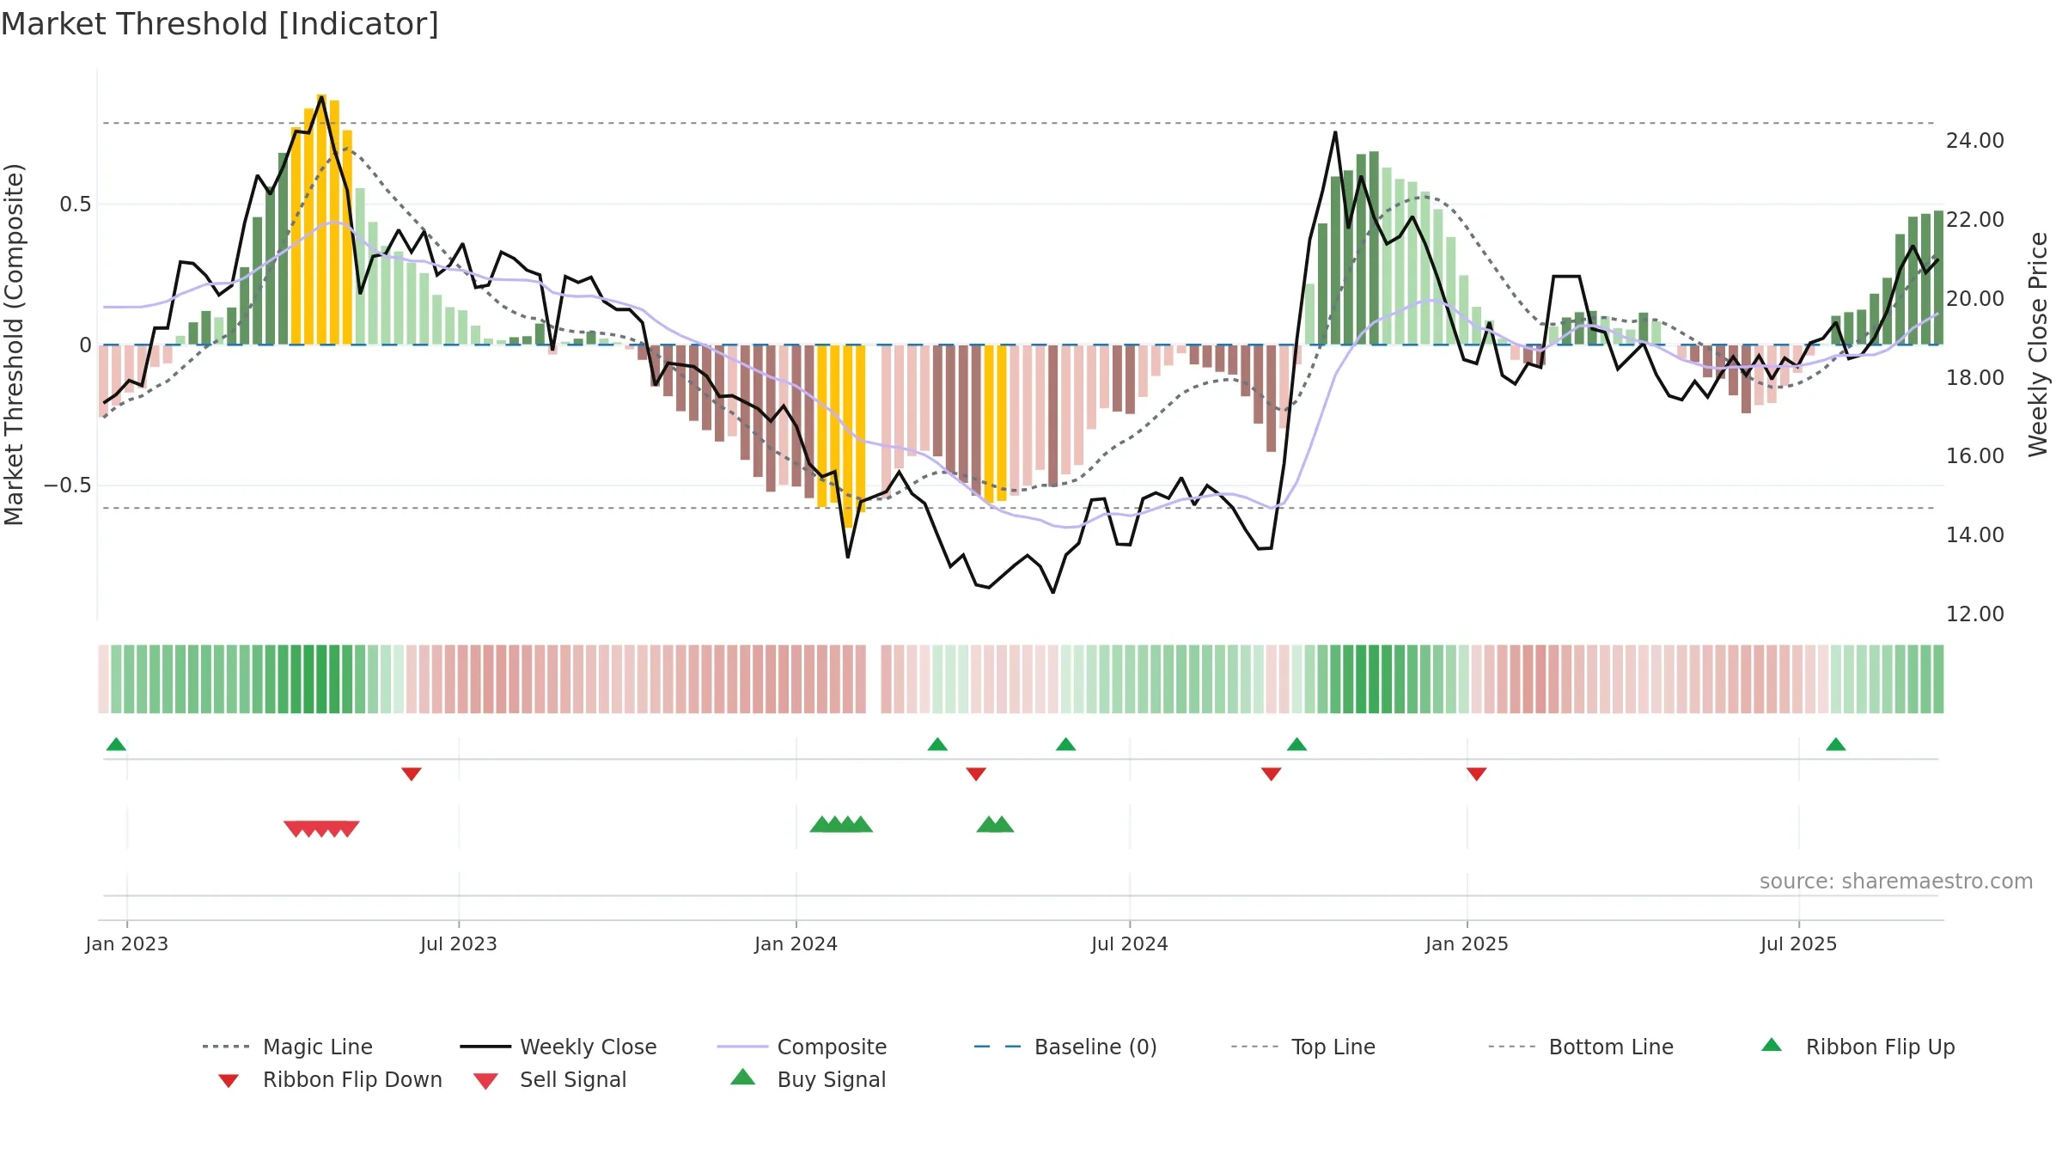2062x1160 pixels.
Task: Toggle Ribbon Flip Down legend entry
Action: click(329, 1080)
